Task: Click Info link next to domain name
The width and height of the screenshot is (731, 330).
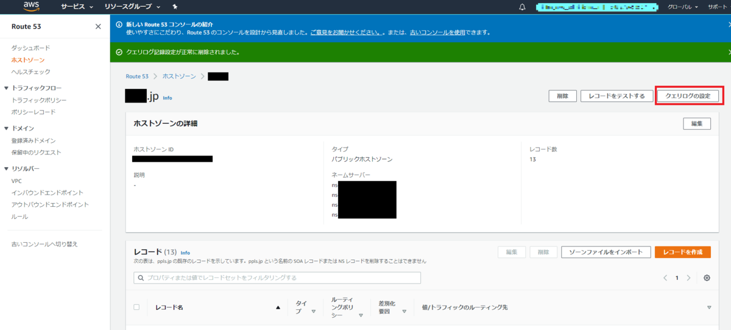Action: click(x=168, y=98)
